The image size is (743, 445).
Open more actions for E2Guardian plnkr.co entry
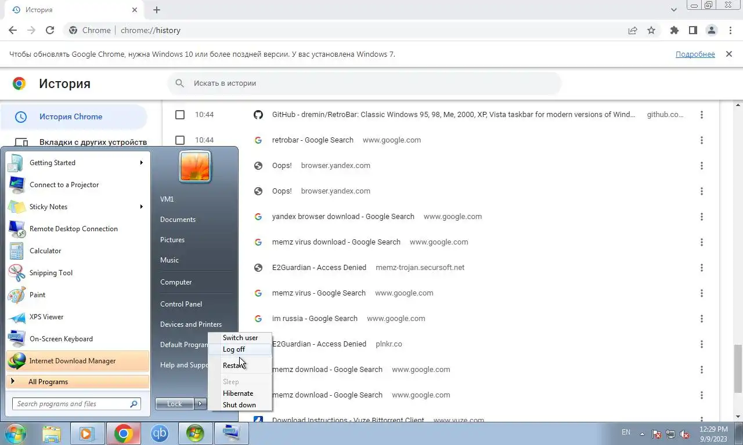click(x=702, y=344)
